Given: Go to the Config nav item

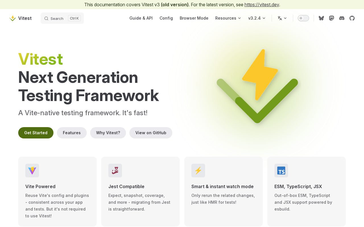Looking at the screenshot, I should [166, 18].
